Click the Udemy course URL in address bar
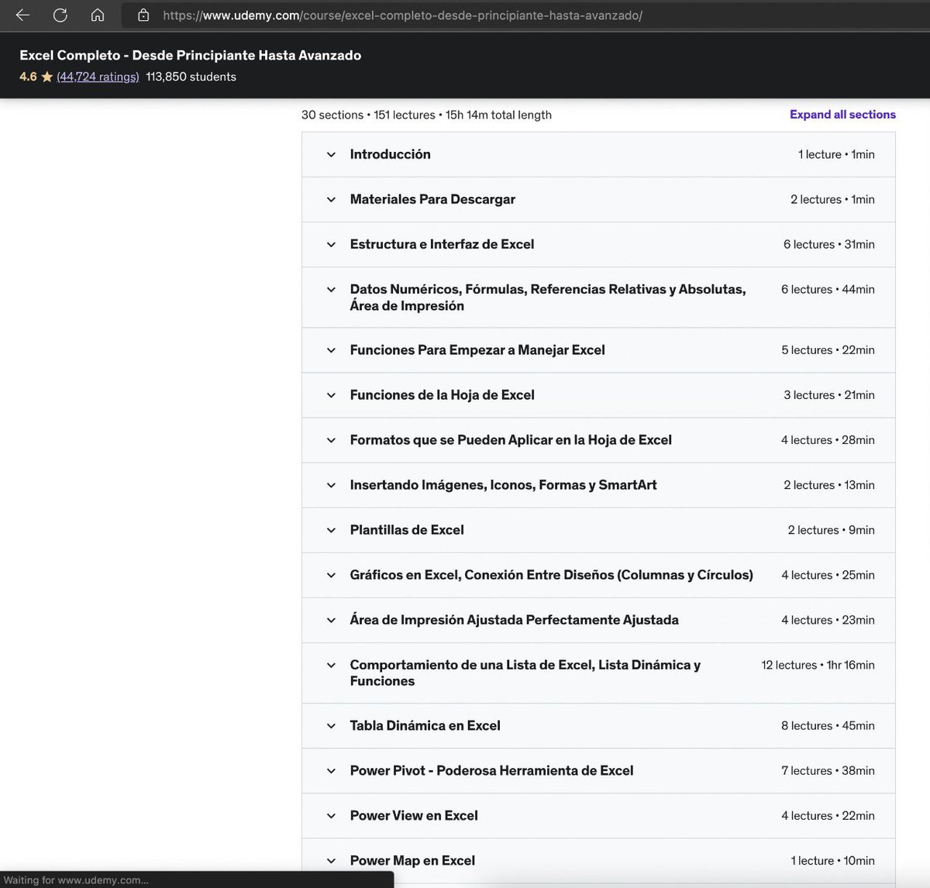 point(402,15)
